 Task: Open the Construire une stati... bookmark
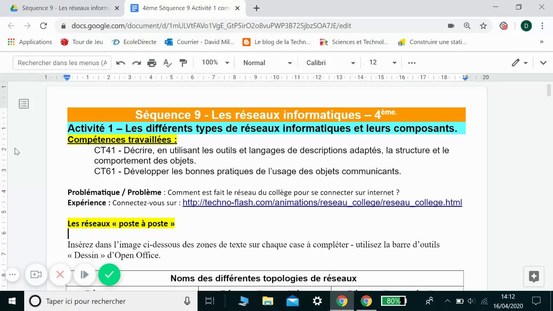pos(432,42)
